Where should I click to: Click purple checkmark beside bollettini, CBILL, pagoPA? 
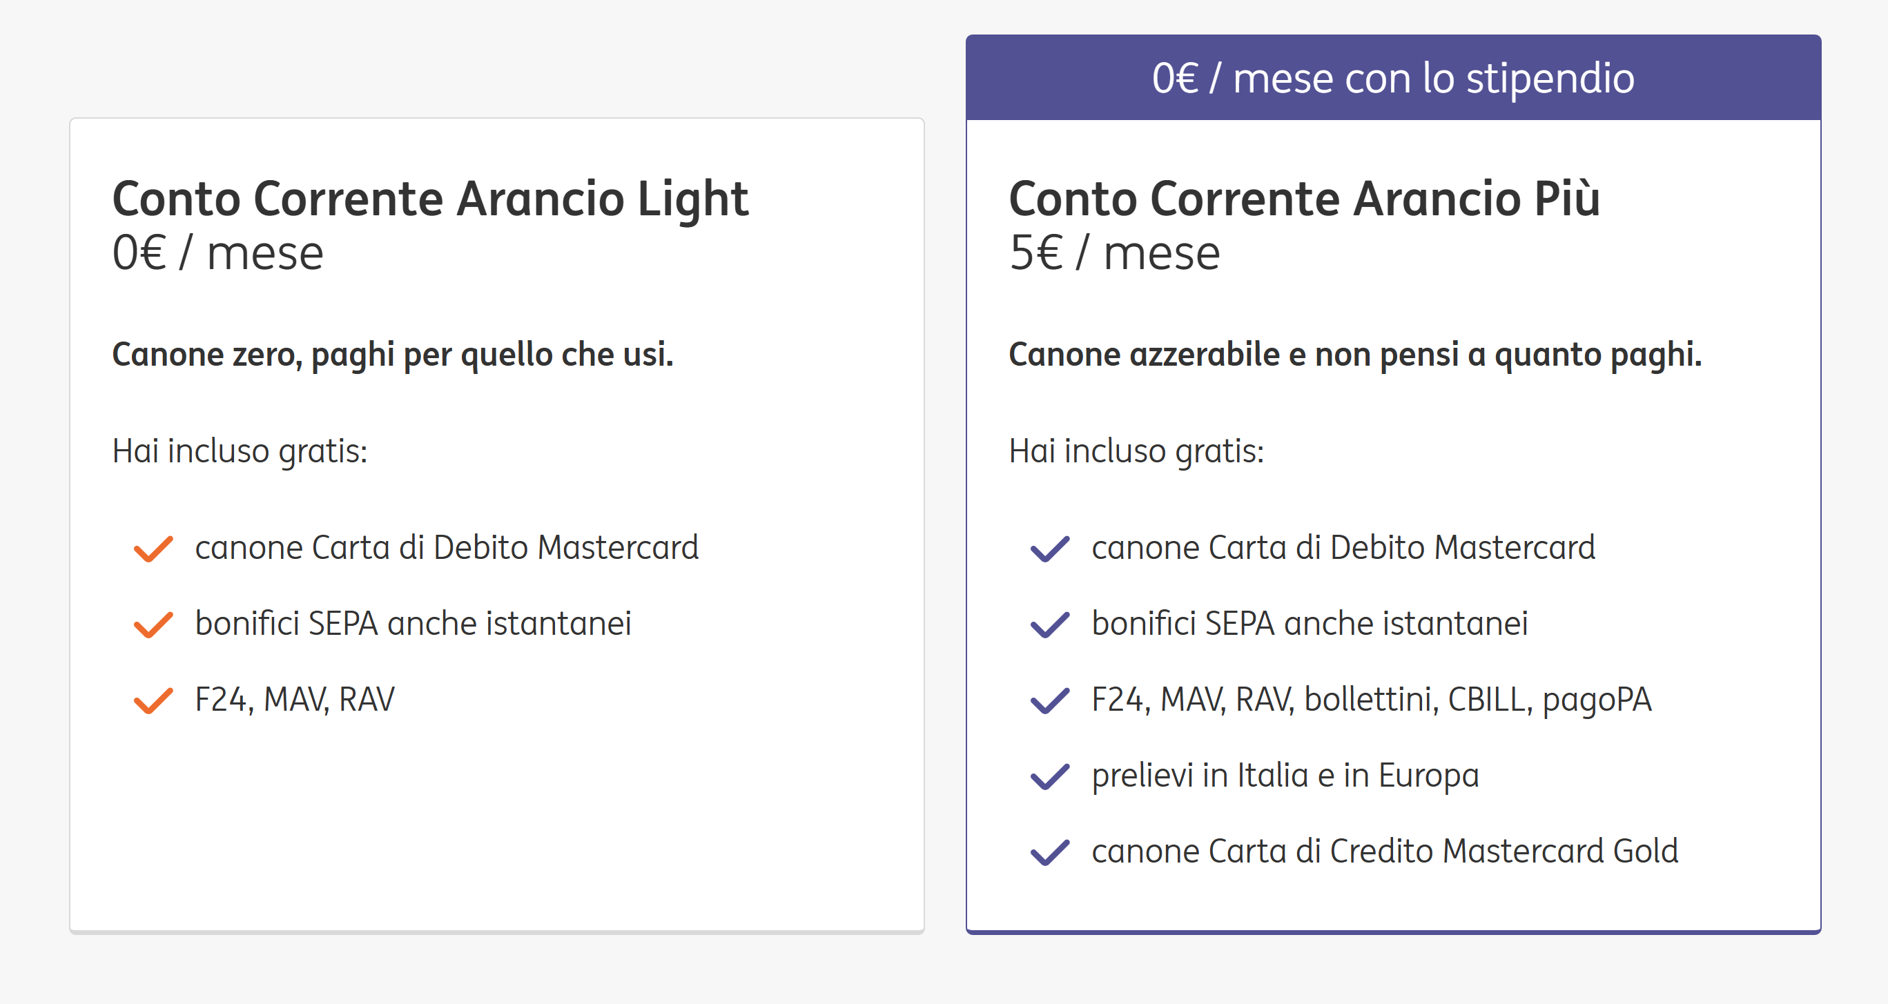tap(1049, 700)
